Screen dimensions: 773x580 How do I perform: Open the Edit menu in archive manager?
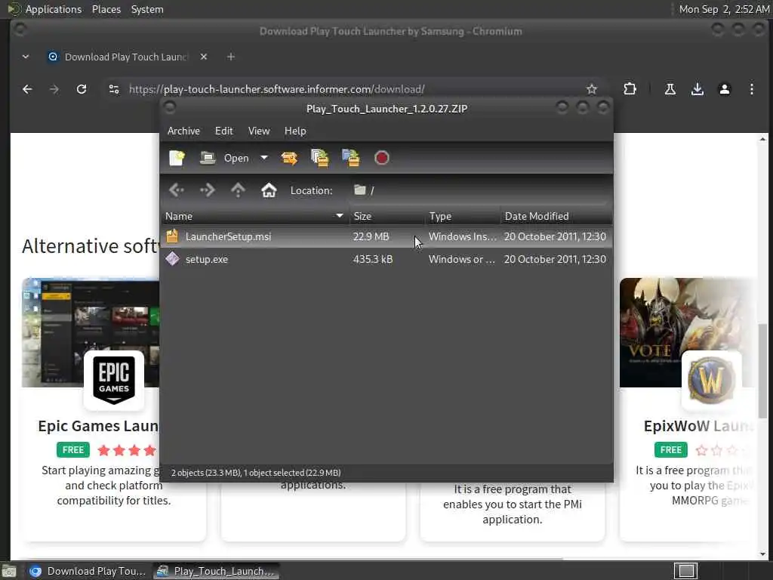point(223,131)
